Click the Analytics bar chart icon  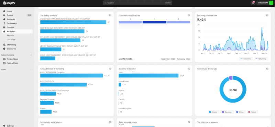point(4,31)
